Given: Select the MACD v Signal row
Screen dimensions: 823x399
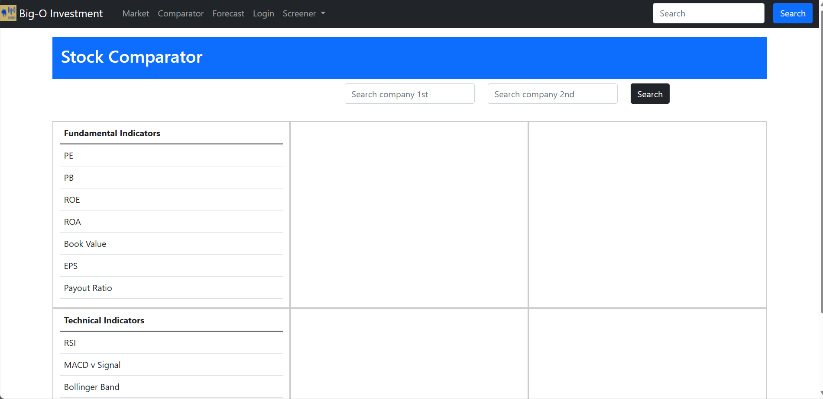Looking at the screenshot, I should (x=171, y=365).
